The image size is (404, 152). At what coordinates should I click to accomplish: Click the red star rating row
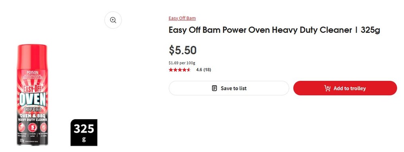tap(180, 70)
